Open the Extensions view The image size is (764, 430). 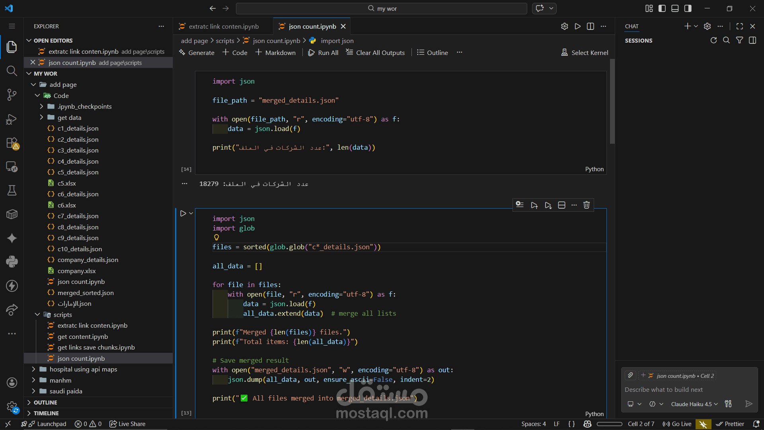(x=12, y=143)
